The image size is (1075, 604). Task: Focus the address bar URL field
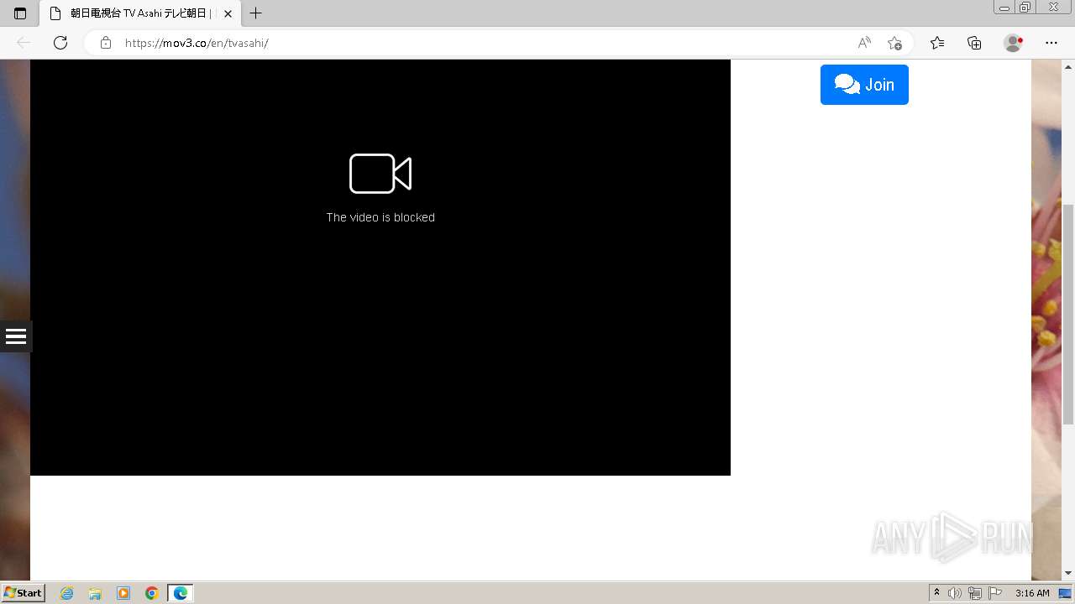tap(485, 43)
